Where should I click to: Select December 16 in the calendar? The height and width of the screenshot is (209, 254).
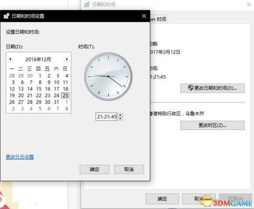(48, 89)
